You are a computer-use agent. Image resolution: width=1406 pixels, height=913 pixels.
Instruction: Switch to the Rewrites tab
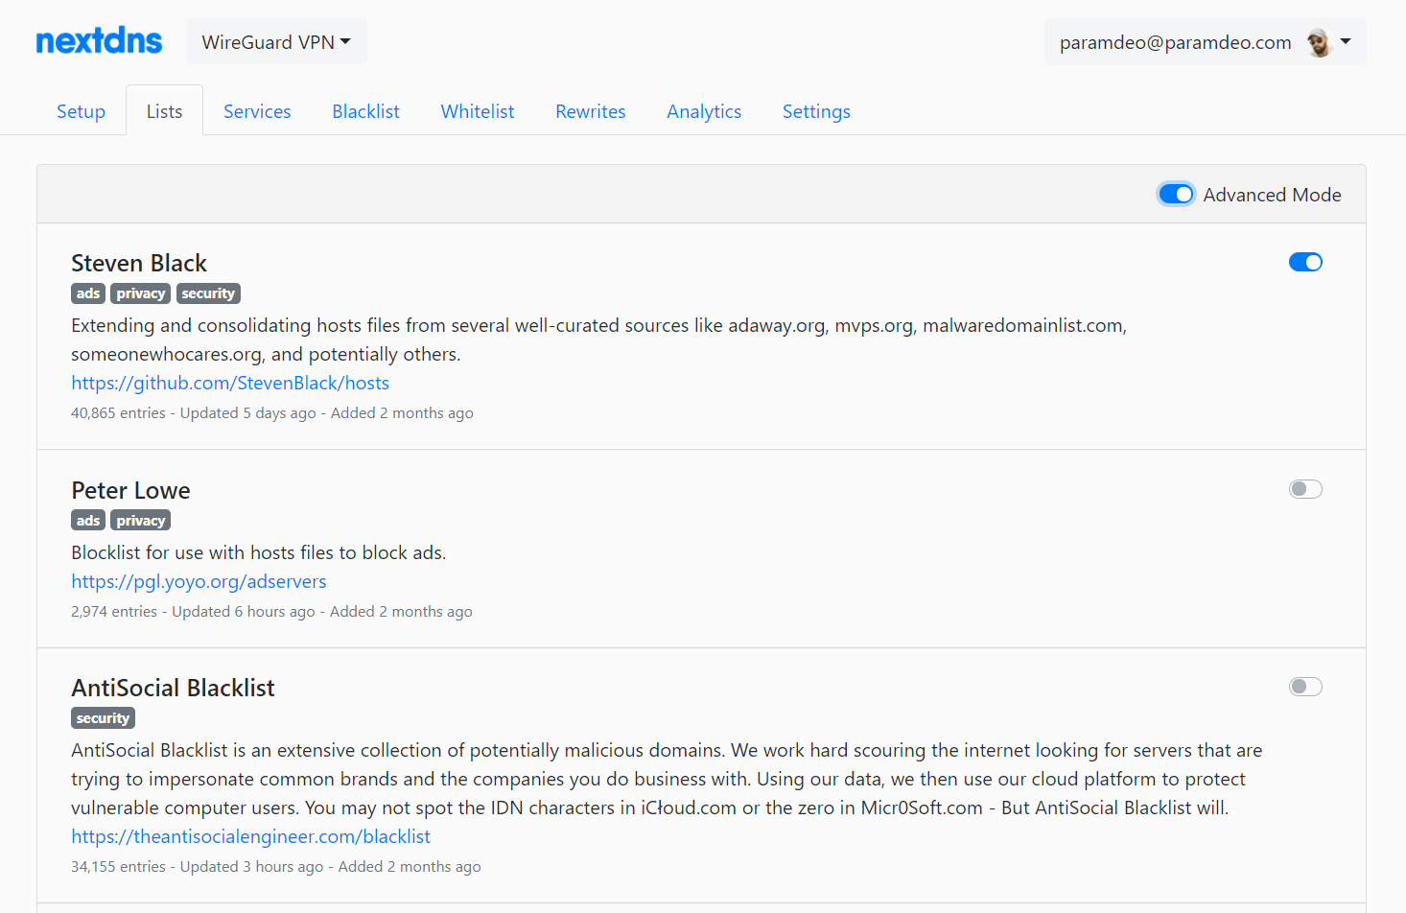591,111
